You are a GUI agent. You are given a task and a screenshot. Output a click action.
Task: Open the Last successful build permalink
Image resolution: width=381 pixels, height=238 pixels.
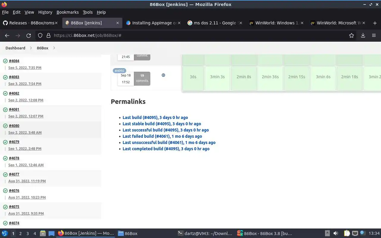(165, 130)
